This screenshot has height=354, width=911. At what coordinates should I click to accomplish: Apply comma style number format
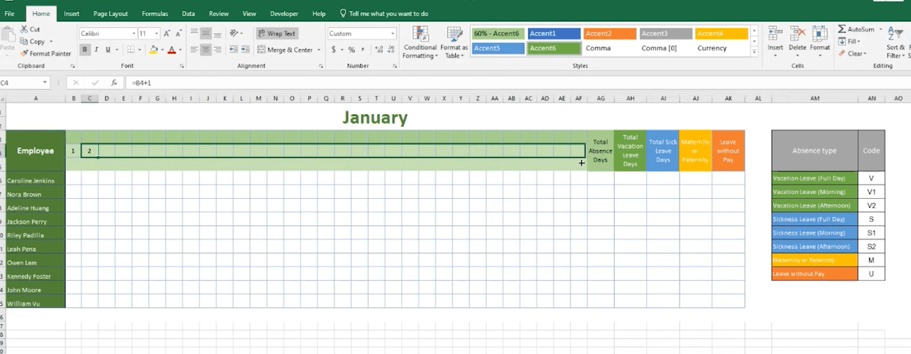click(x=362, y=49)
